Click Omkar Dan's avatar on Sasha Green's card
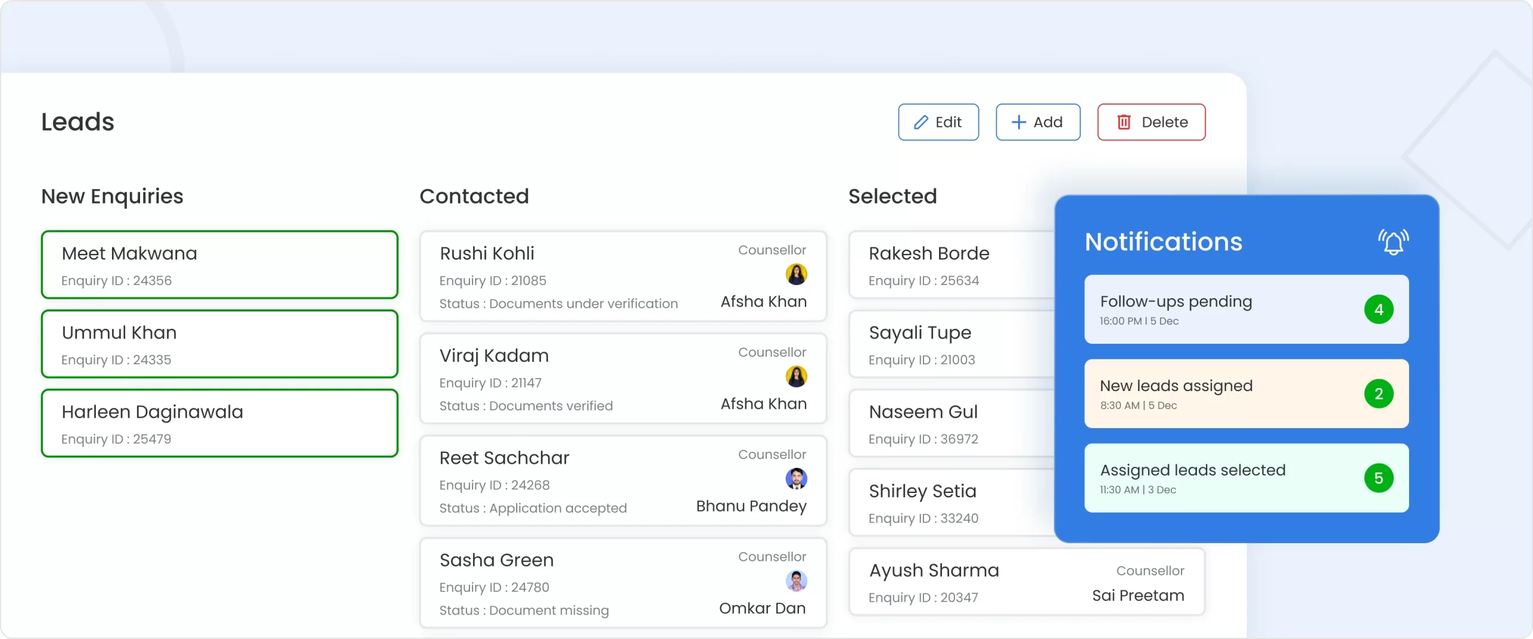This screenshot has width=1533, height=639. pyautogui.click(x=796, y=580)
